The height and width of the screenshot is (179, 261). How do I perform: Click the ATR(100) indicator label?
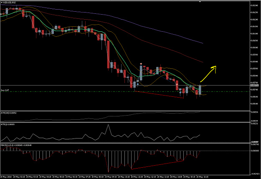[x=9, y=113]
